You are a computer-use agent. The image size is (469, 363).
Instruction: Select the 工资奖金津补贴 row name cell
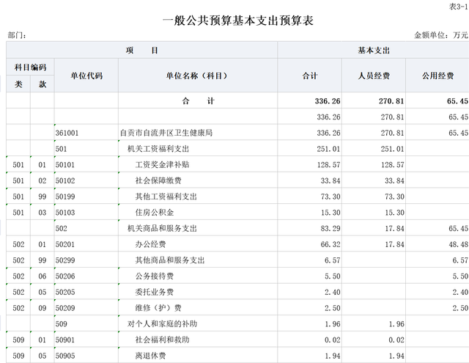(162, 165)
